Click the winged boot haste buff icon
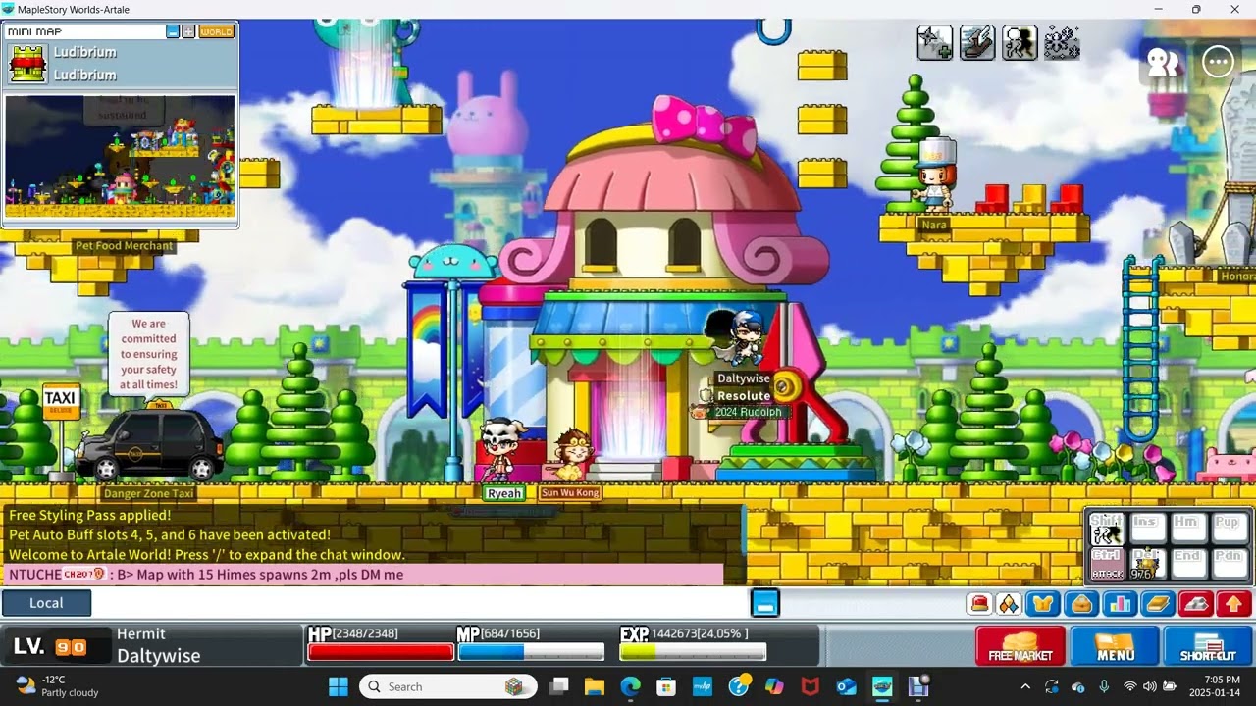This screenshot has height=706, width=1256. pyautogui.click(x=977, y=42)
